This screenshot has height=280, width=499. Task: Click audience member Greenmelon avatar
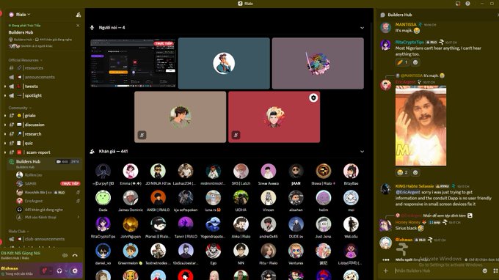pyautogui.click(x=131, y=251)
